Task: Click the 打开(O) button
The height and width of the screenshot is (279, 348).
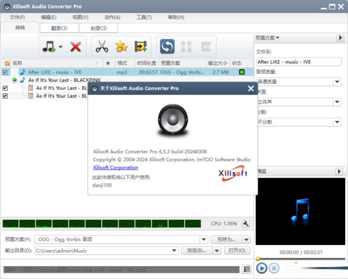Action: (x=237, y=251)
